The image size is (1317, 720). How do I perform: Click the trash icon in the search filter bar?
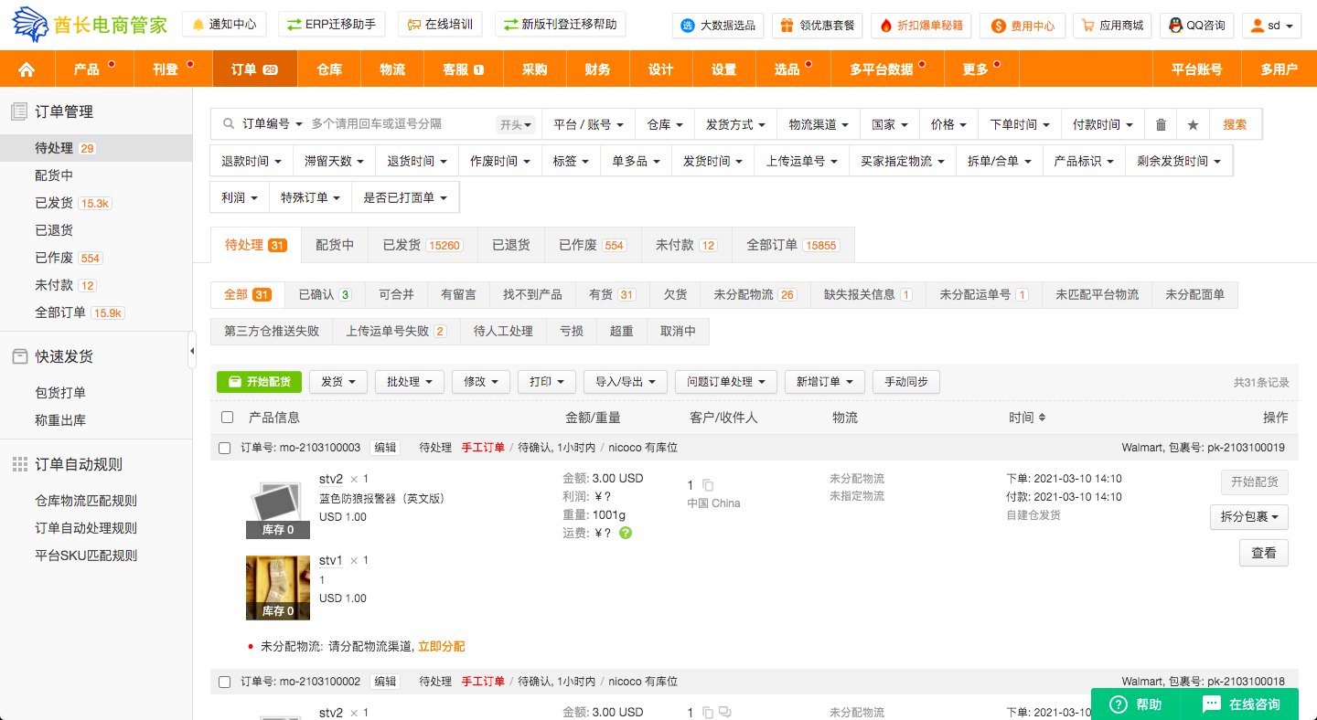(x=1161, y=124)
